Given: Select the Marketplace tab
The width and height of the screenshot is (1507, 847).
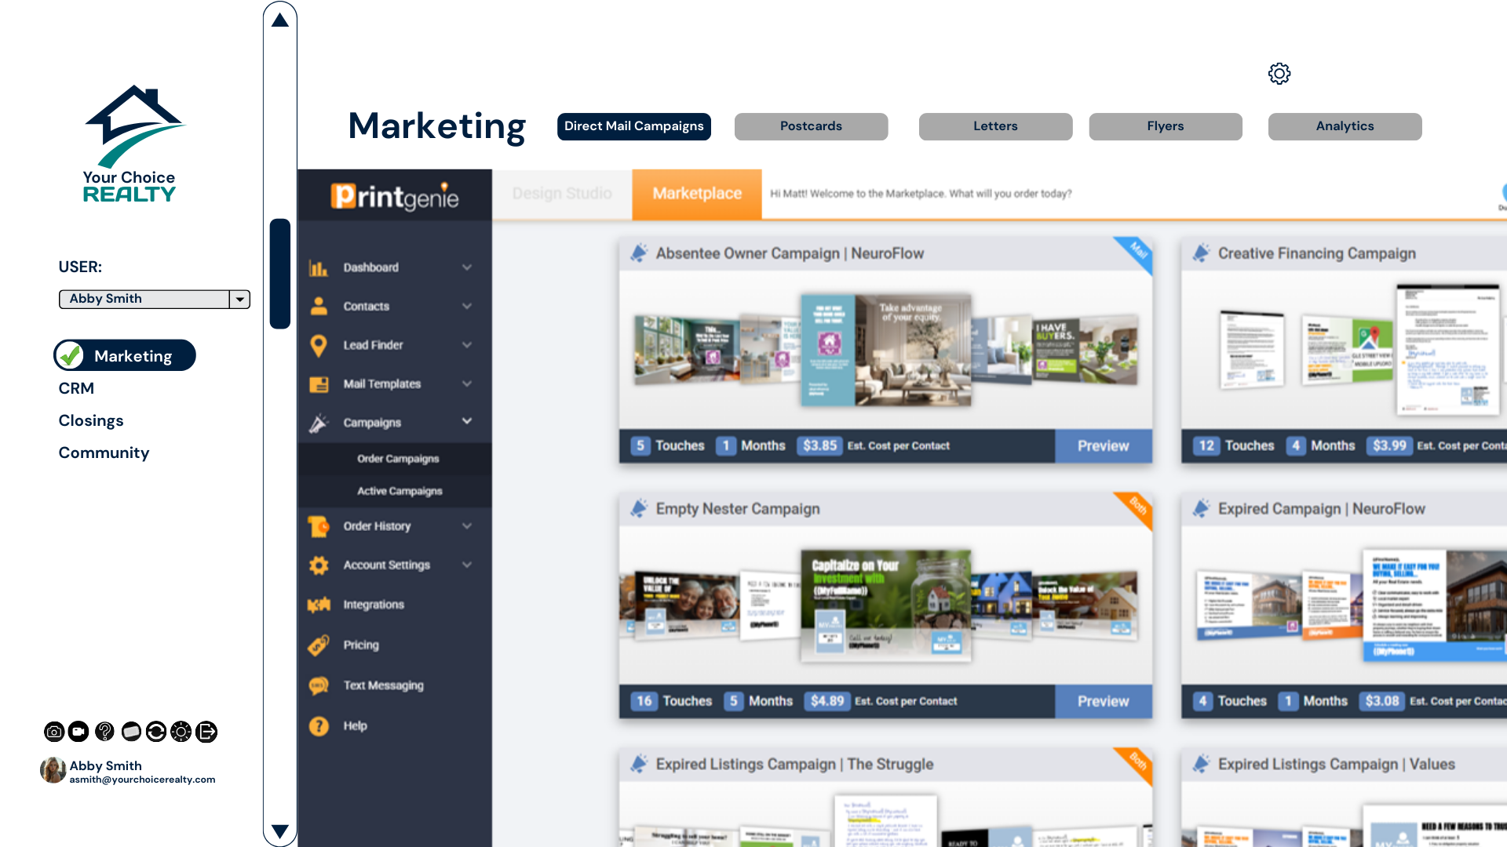Looking at the screenshot, I should [697, 194].
